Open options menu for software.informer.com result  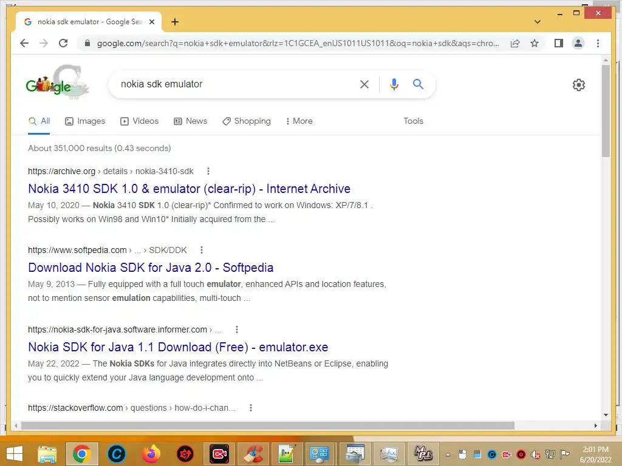coord(236,329)
